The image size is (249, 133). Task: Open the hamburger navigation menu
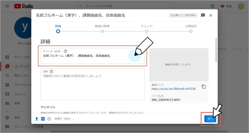[x=7, y=6]
